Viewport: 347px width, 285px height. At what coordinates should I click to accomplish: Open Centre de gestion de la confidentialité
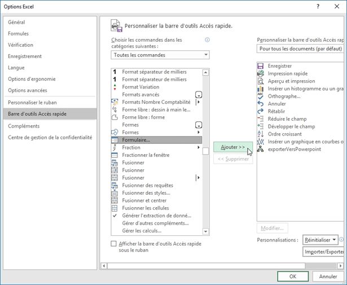pos(50,137)
